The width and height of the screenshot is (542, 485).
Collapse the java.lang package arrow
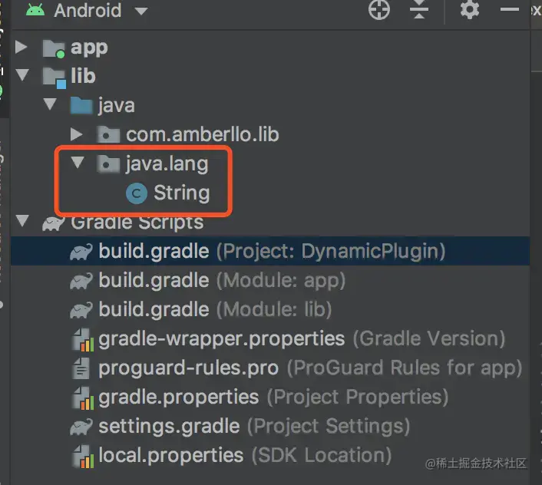click(78, 163)
